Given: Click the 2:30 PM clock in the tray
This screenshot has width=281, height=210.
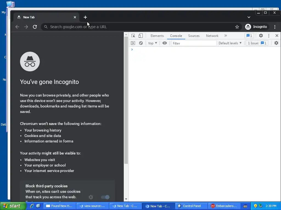Looking at the screenshot, I should [x=271, y=206].
